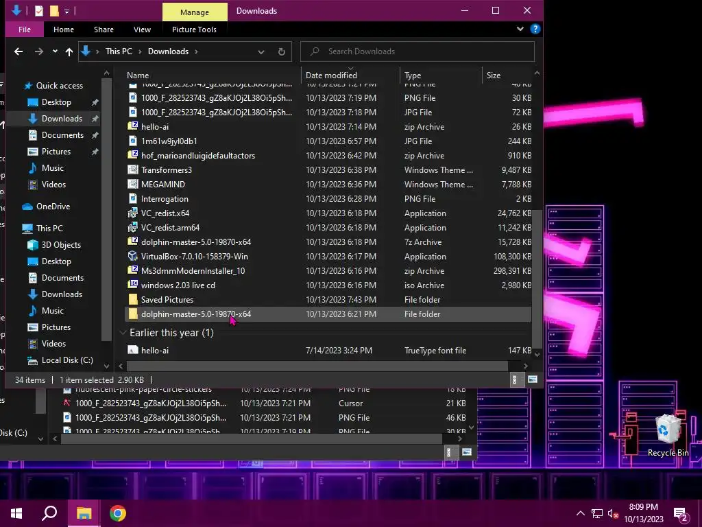Image resolution: width=702 pixels, height=527 pixels.
Task: Select the hello-ai TrueType font icon
Action: pyautogui.click(x=132, y=350)
